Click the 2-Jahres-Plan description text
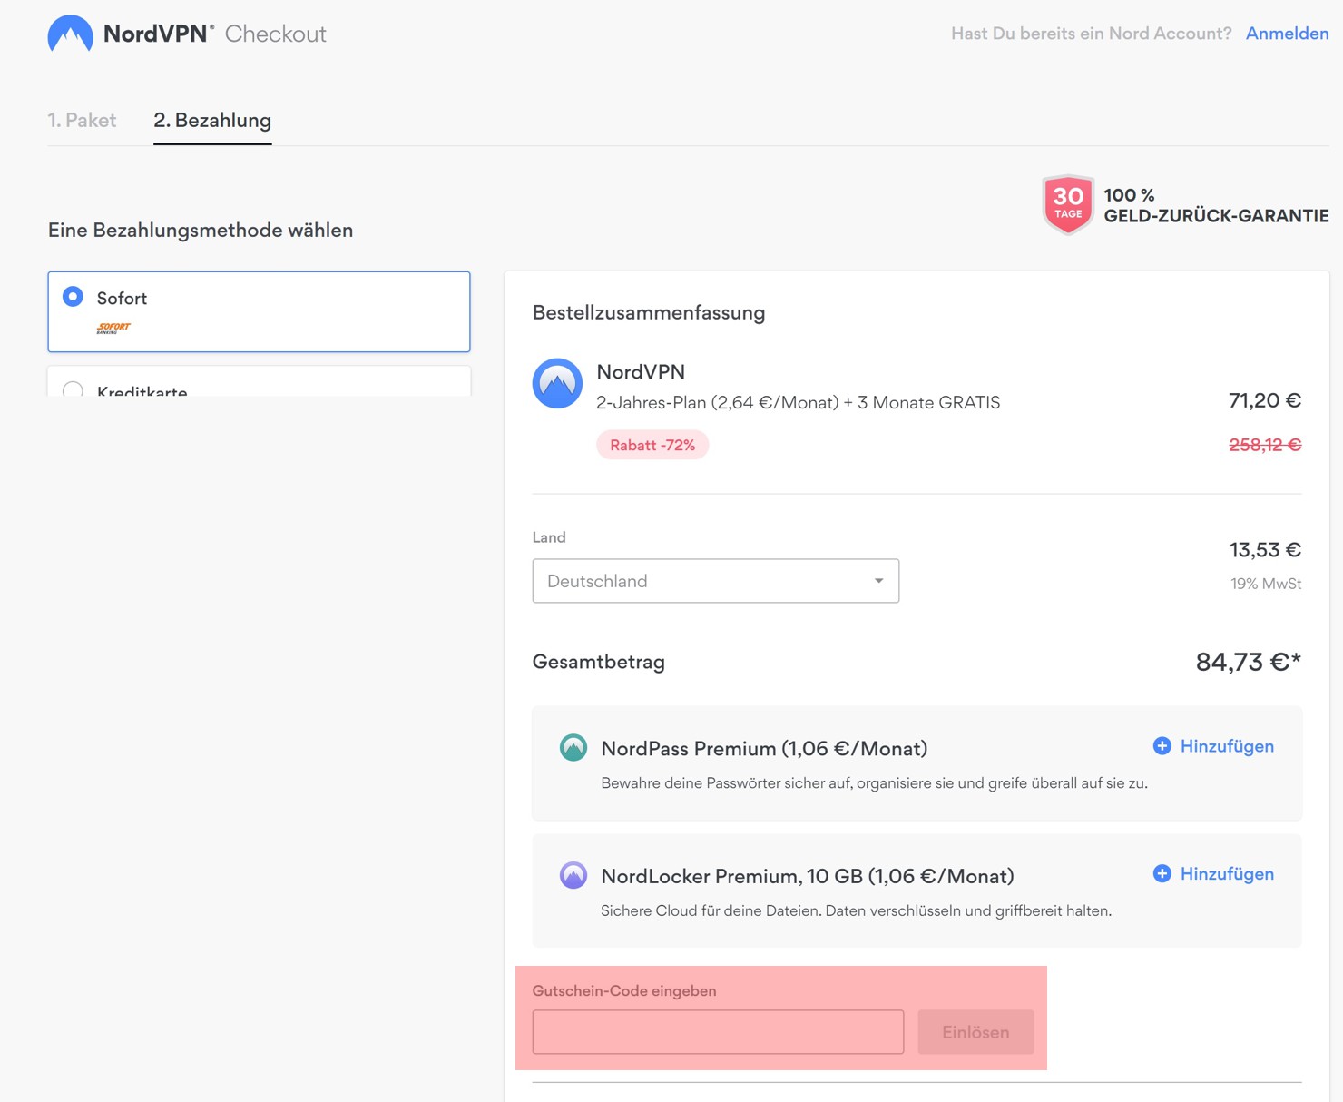This screenshot has height=1102, width=1343. tap(798, 402)
